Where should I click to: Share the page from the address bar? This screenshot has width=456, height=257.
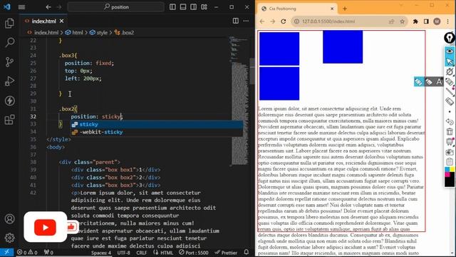click(392, 21)
